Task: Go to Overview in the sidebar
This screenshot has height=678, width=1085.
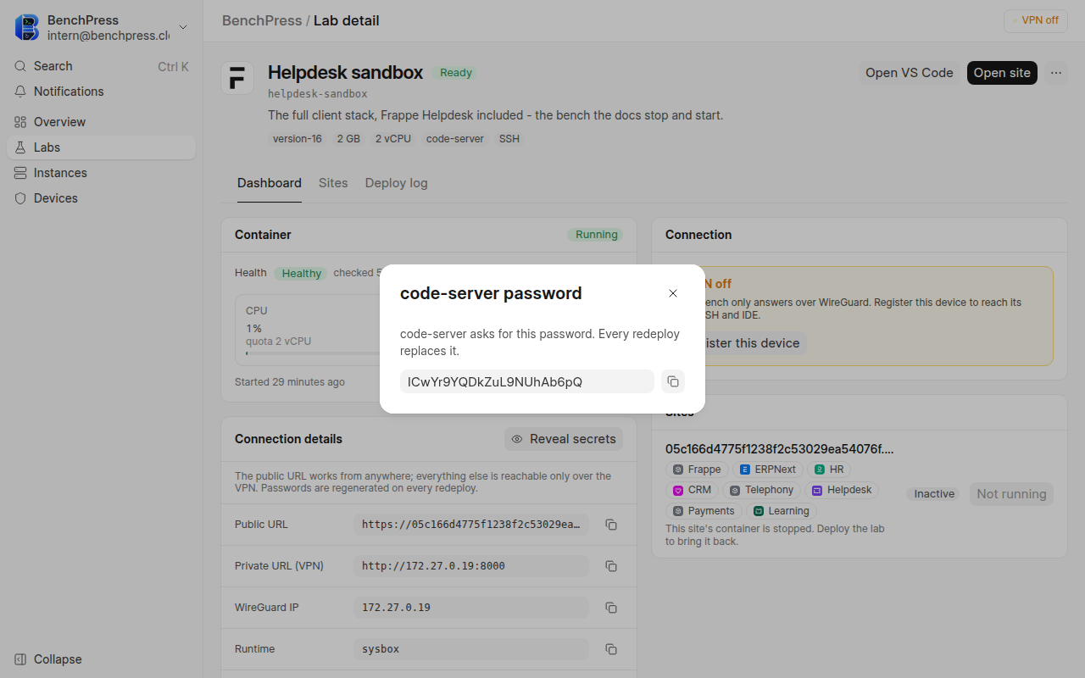Action: pyautogui.click(x=102, y=122)
